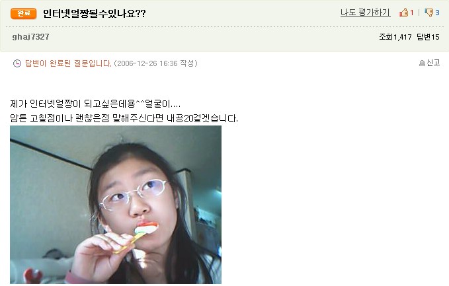Jump to answers via 답변15
This screenshot has width=449, height=286.
pos(428,37)
